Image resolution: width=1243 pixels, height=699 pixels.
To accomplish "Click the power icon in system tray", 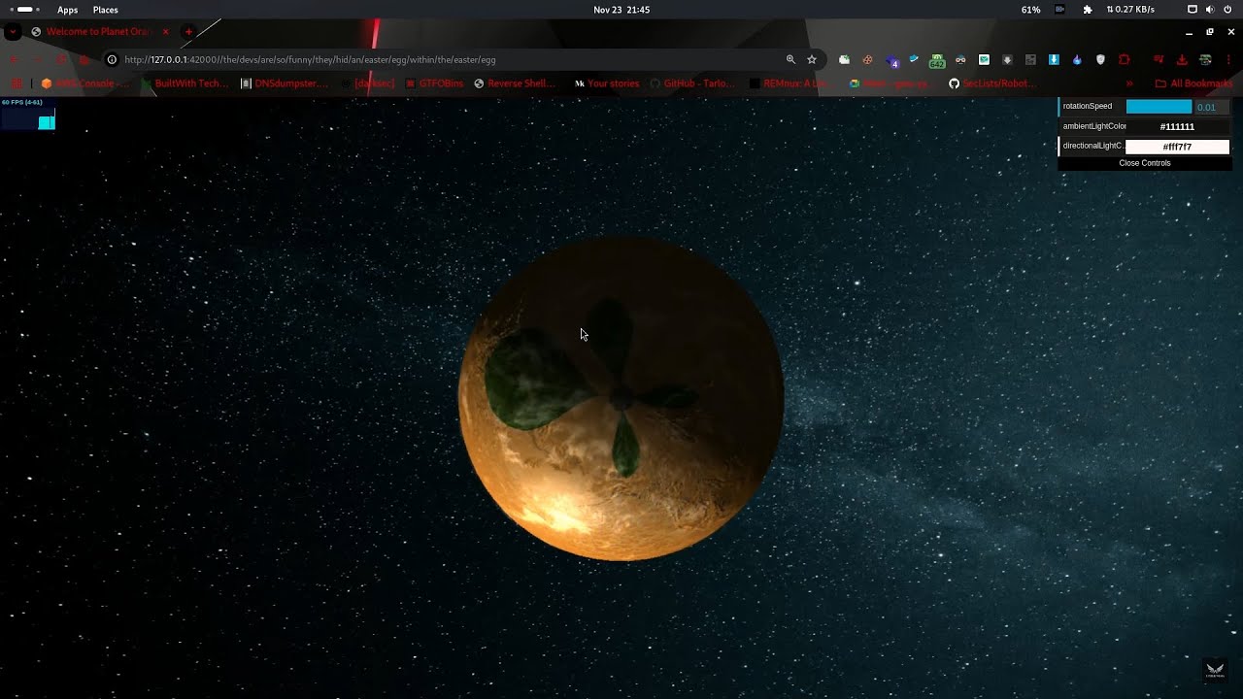I will tap(1227, 10).
